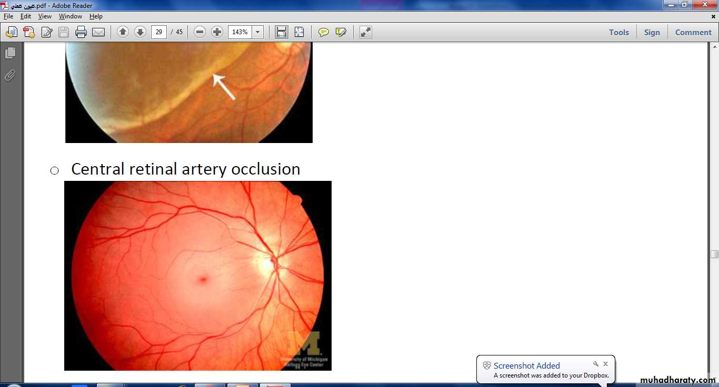This screenshot has width=719, height=387.
Task: Go to next page with down arrow
Action: point(140,32)
